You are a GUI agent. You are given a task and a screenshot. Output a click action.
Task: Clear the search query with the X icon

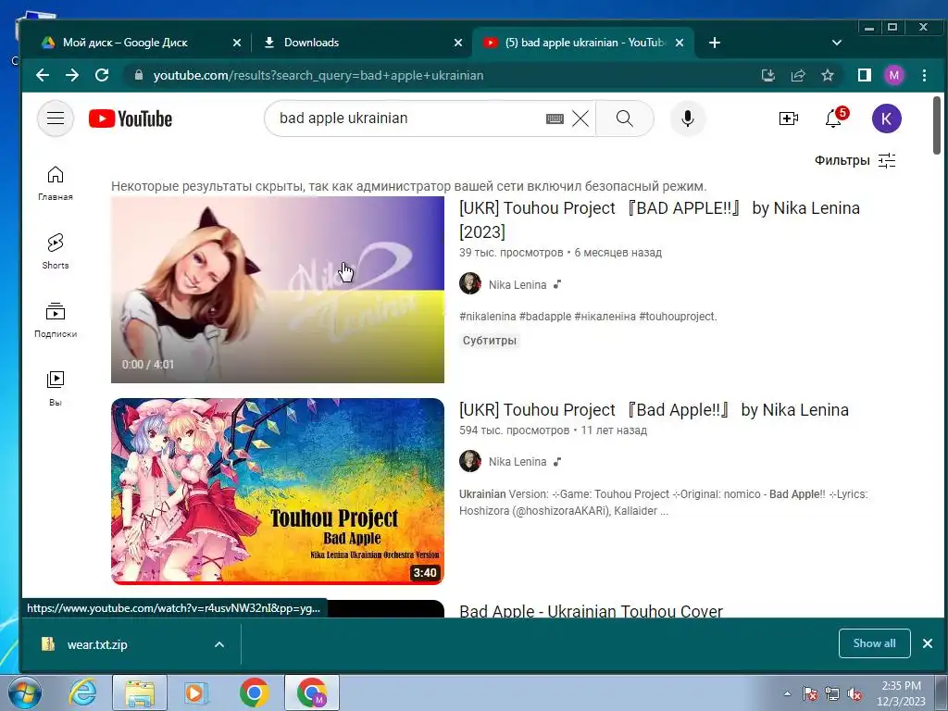580,118
